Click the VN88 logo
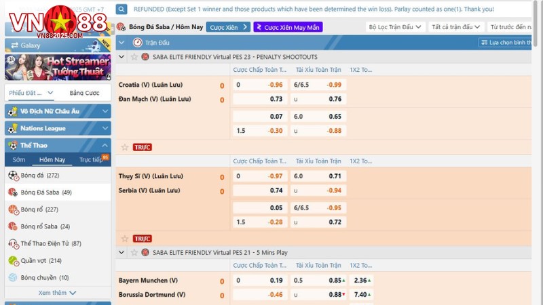Screen dimensions: 543x305 (x=58, y=22)
